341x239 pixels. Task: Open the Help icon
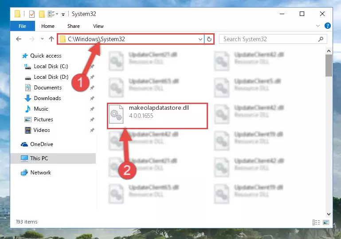(x=328, y=26)
